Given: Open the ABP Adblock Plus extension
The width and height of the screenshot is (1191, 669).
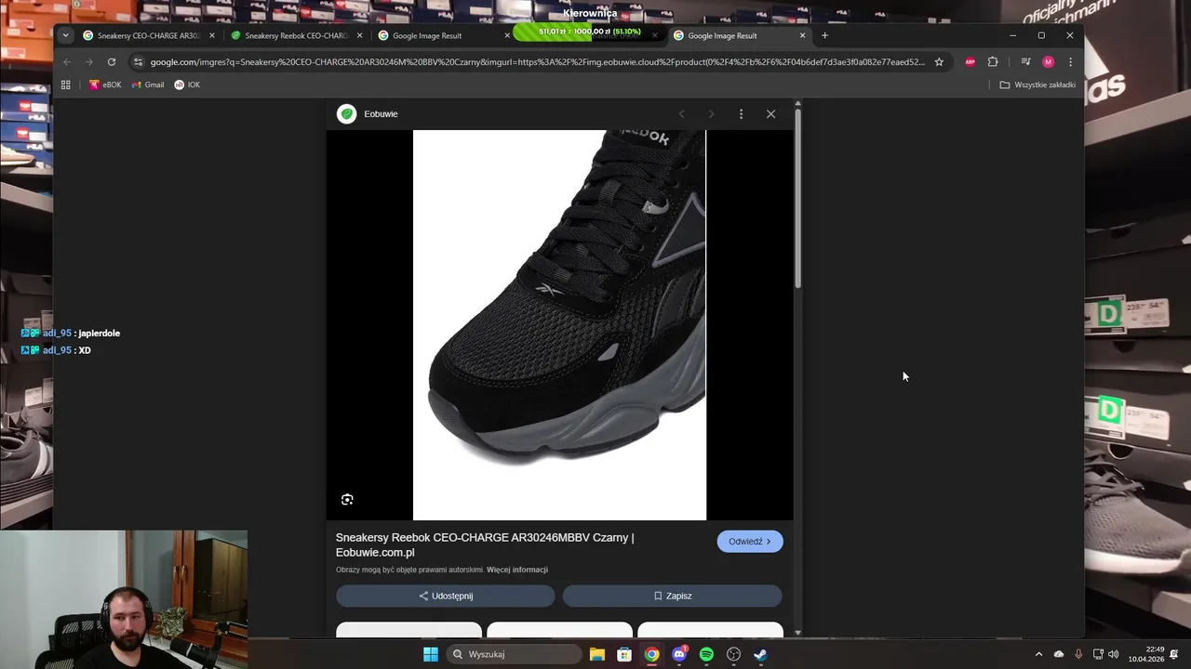Looking at the screenshot, I should point(970,62).
